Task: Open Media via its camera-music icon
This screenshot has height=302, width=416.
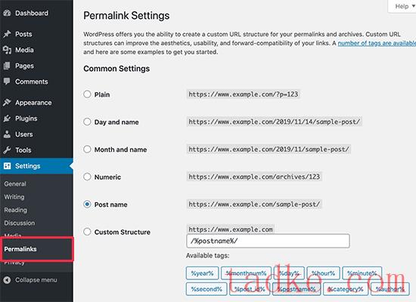Action: point(7,50)
